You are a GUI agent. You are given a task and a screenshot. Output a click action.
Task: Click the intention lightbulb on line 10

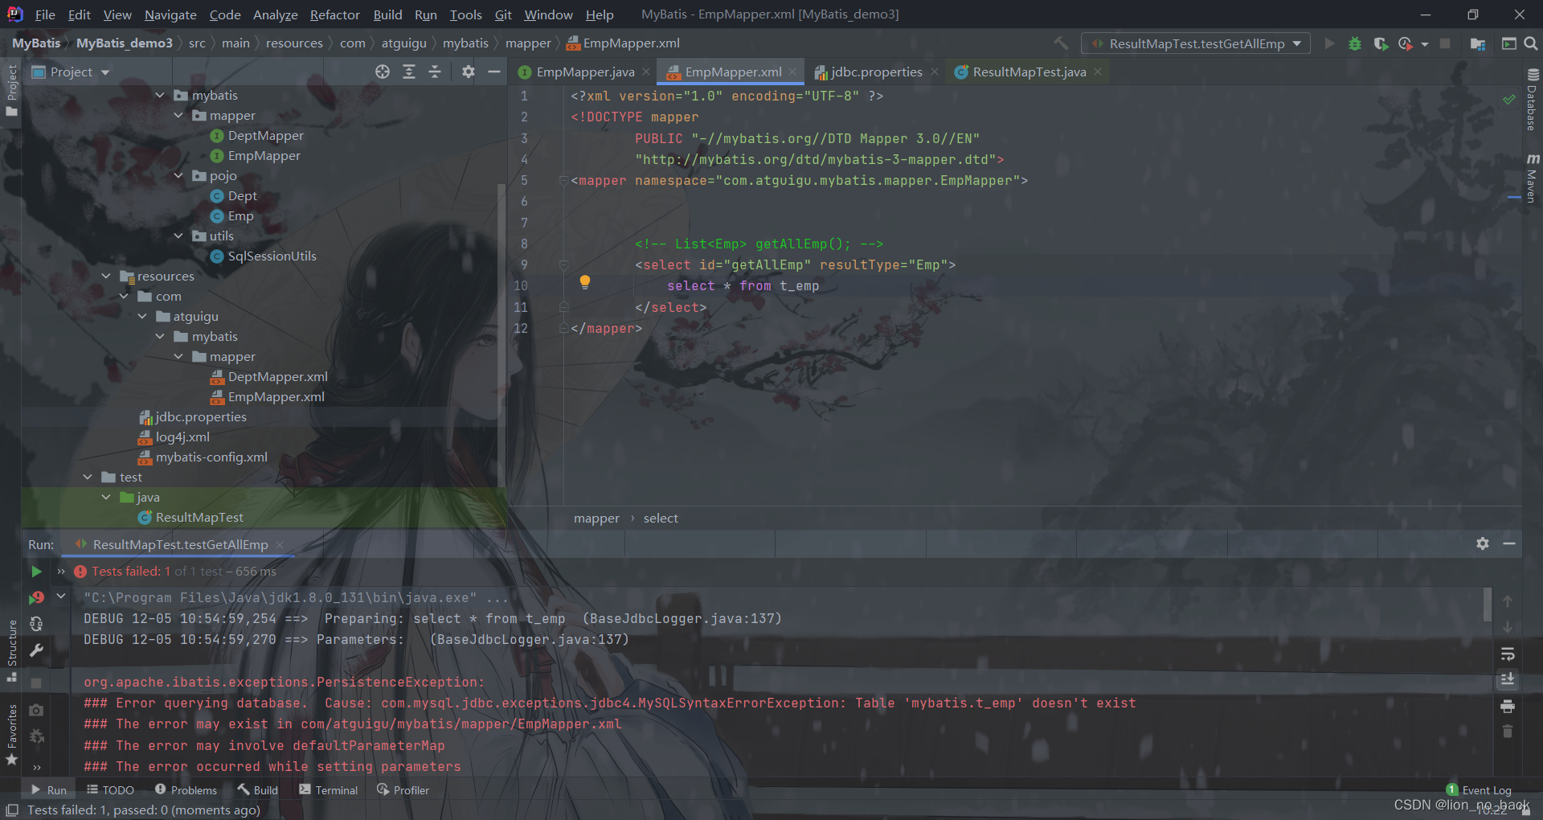pyautogui.click(x=585, y=282)
